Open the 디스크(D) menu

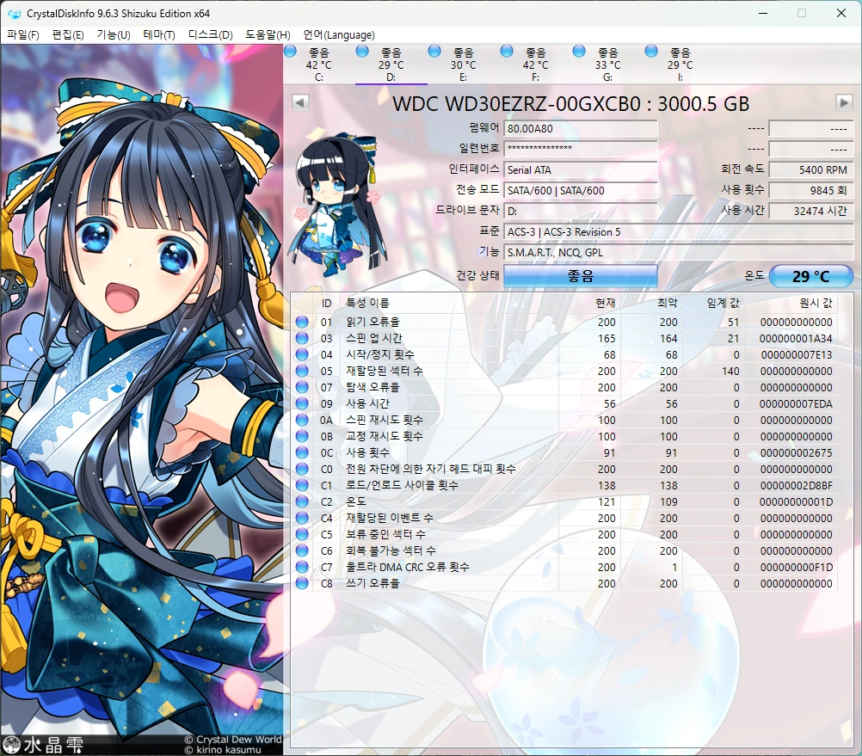(210, 35)
